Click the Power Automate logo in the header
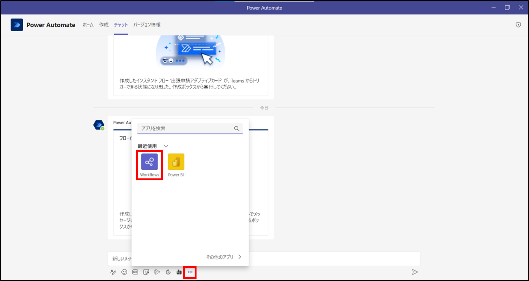 click(17, 25)
